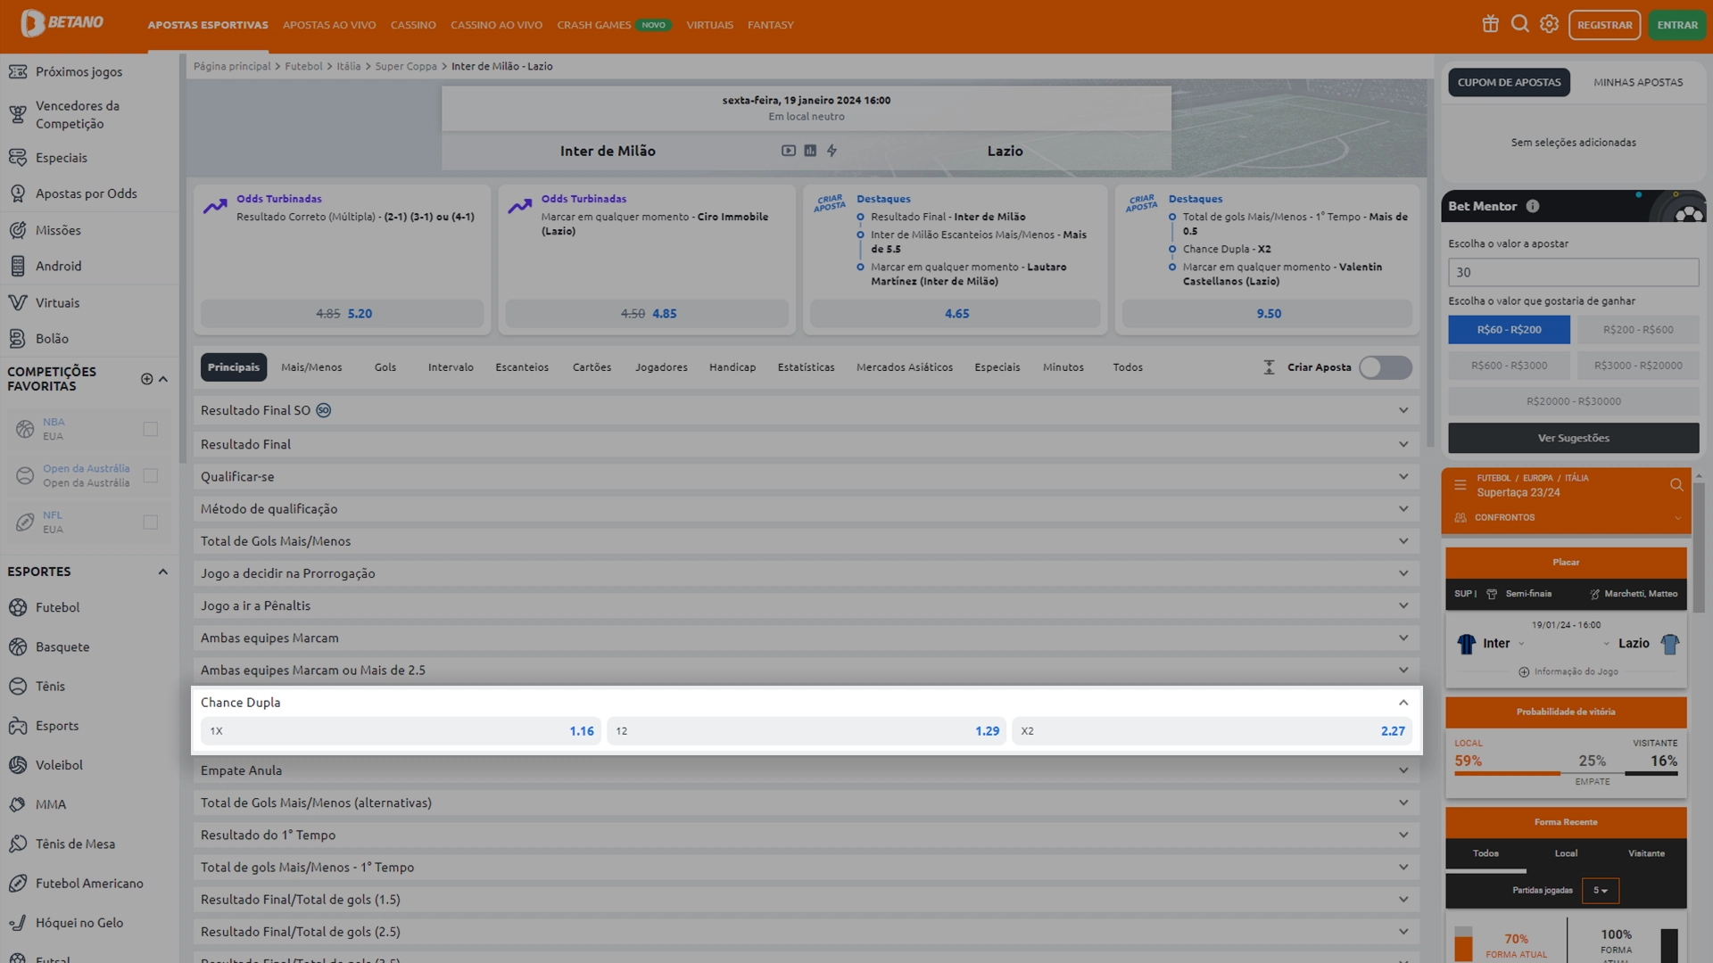Open the gift promotions icon in header
The height and width of the screenshot is (963, 1713).
tap(1490, 24)
